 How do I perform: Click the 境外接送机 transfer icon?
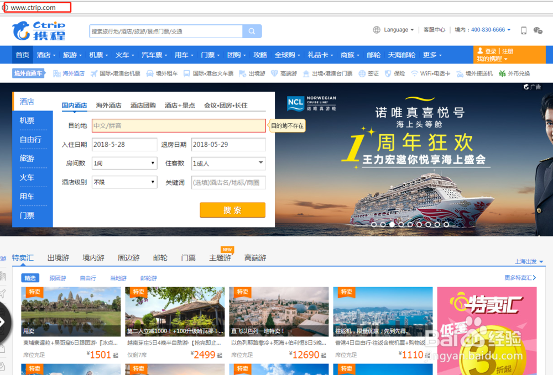coord(460,73)
